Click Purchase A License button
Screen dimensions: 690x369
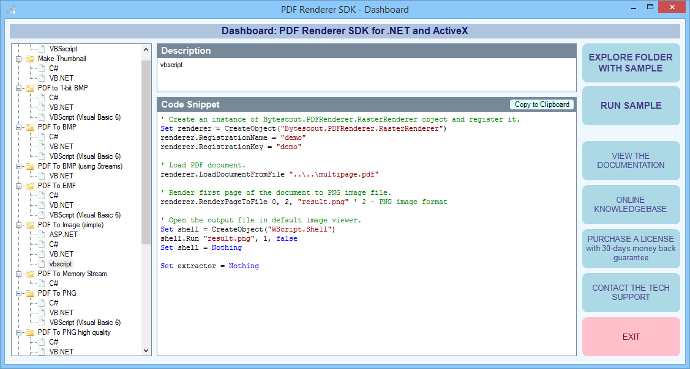tap(631, 249)
